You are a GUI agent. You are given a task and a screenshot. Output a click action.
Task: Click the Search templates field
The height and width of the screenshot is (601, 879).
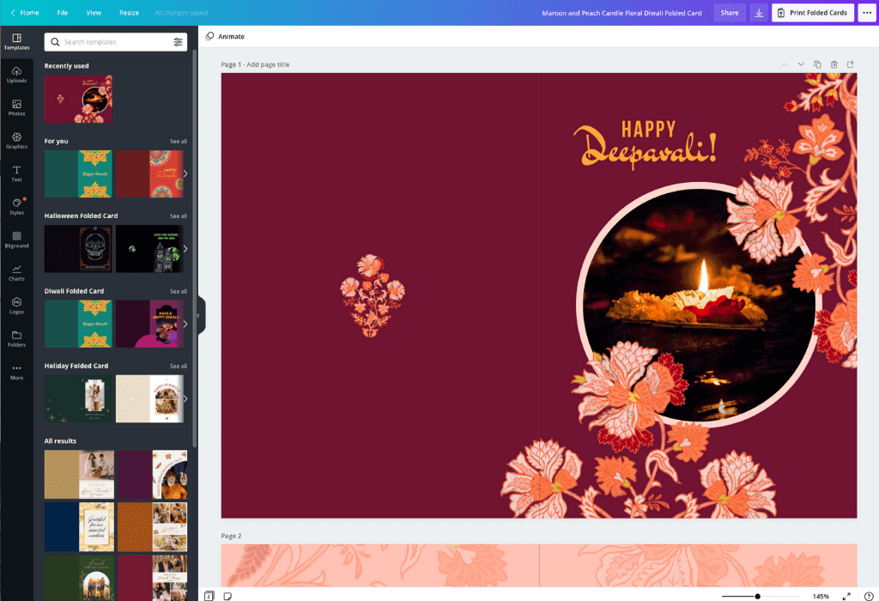click(116, 42)
